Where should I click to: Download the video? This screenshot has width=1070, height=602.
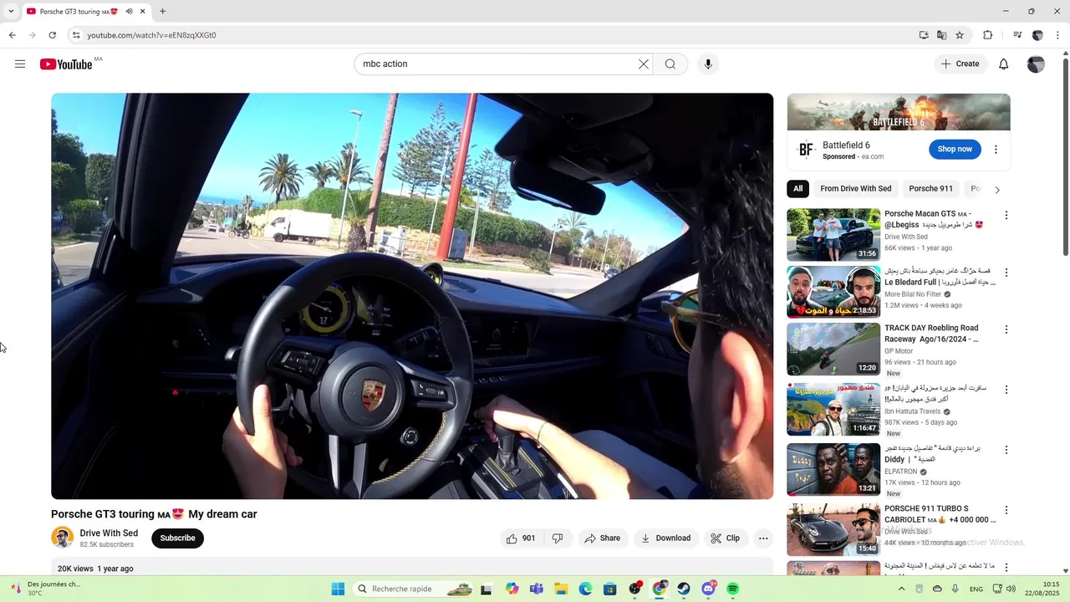pyautogui.click(x=666, y=538)
